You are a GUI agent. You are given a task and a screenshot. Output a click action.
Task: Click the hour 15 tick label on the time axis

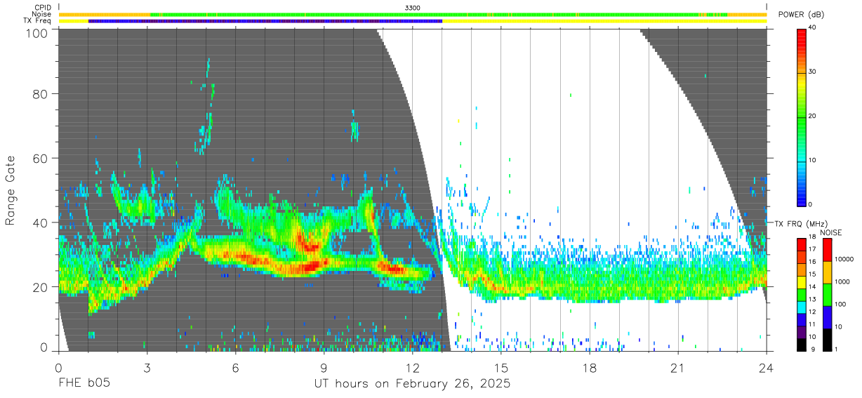tap(501, 368)
